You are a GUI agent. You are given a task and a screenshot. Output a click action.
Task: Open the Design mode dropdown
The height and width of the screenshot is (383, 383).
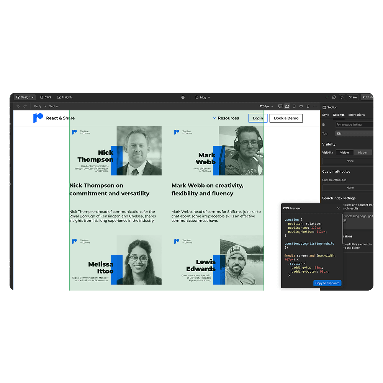24,97
